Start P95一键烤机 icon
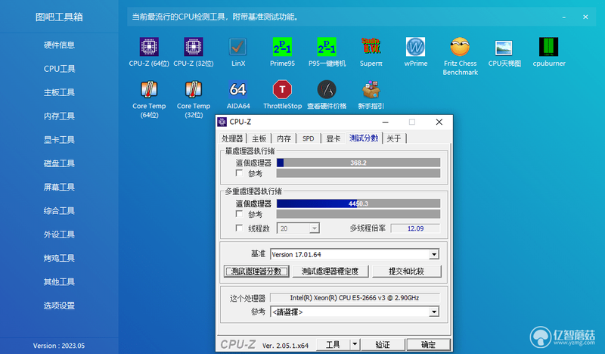The image size is (605, 354). 327,47
